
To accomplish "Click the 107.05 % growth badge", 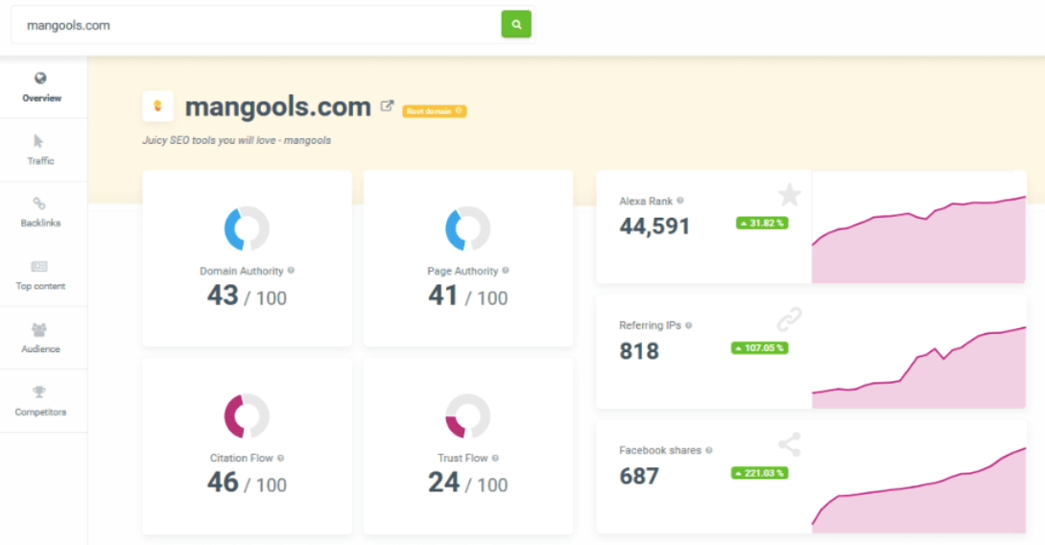I will pyautogui.click(x=760, y=347).
